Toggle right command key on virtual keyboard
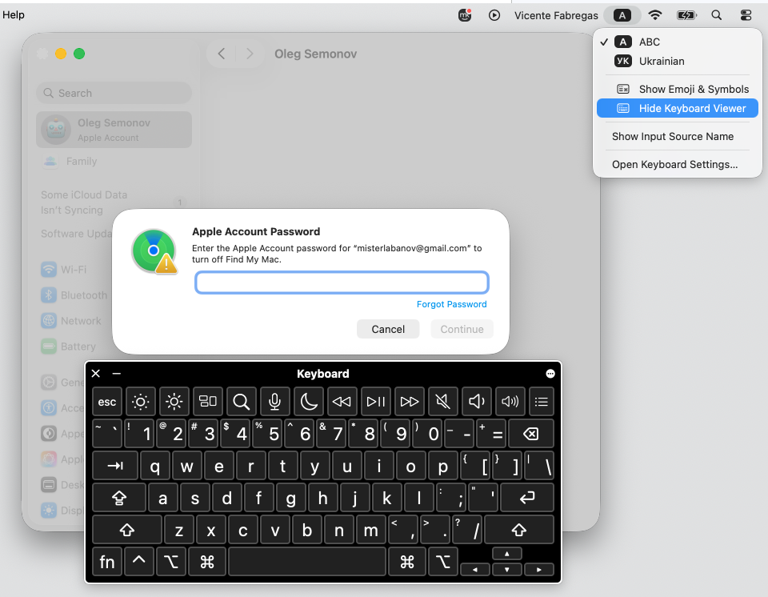 tap(407, 562)
